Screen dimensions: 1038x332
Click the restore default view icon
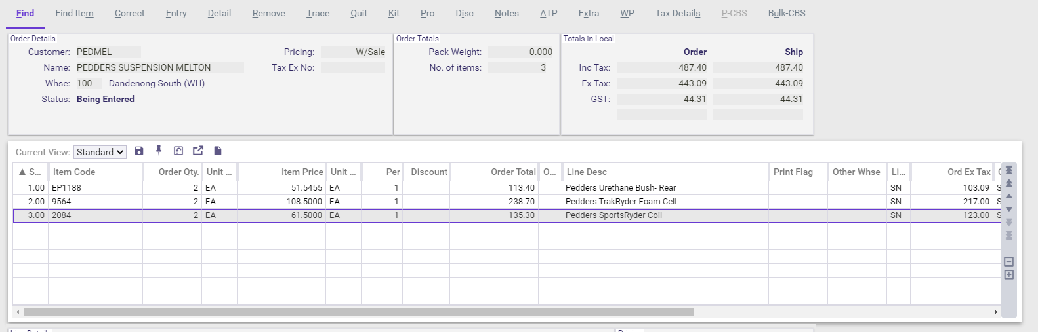point(178,151)
